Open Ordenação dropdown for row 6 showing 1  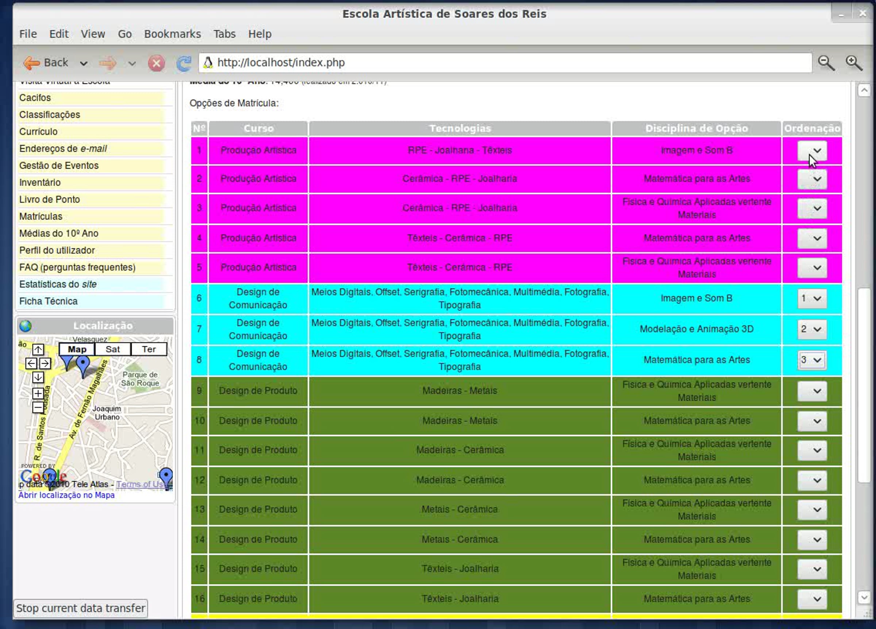point(812,298)
